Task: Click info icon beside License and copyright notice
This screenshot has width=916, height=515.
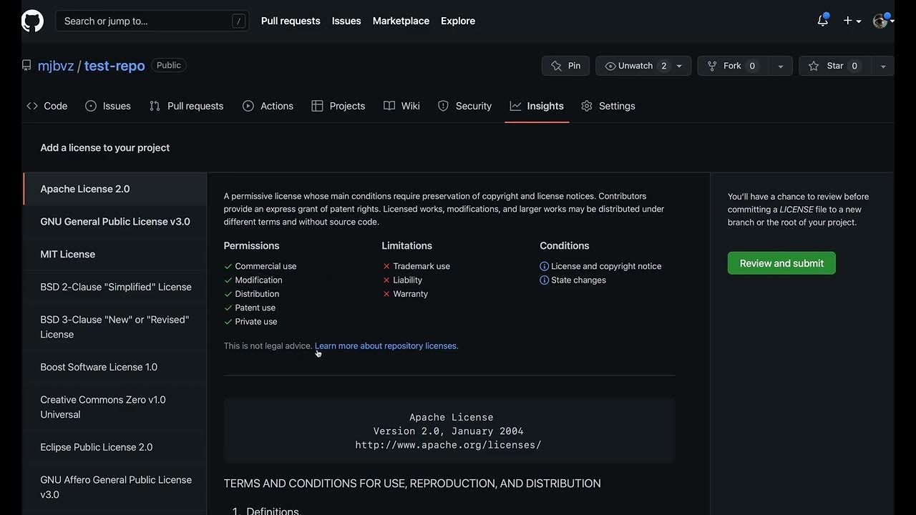Action: (544, 266)
